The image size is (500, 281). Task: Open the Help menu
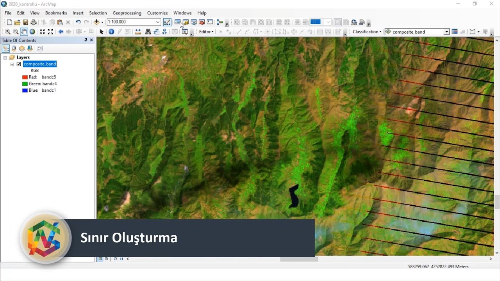202,13
